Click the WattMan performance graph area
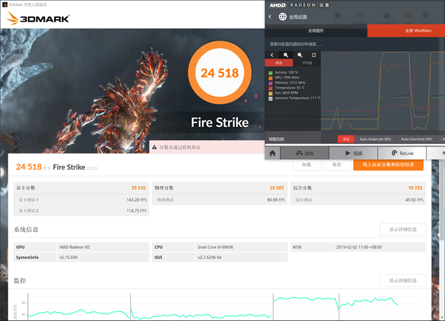Screen dimensions: 445x321 383,91
